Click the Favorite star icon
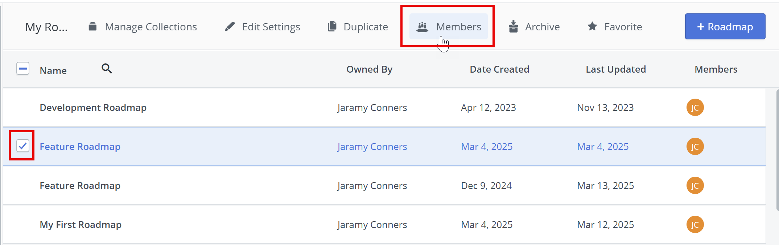 click(592, 26)
